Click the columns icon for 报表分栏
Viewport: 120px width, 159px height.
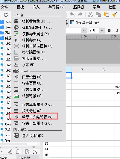coord(16,111)
